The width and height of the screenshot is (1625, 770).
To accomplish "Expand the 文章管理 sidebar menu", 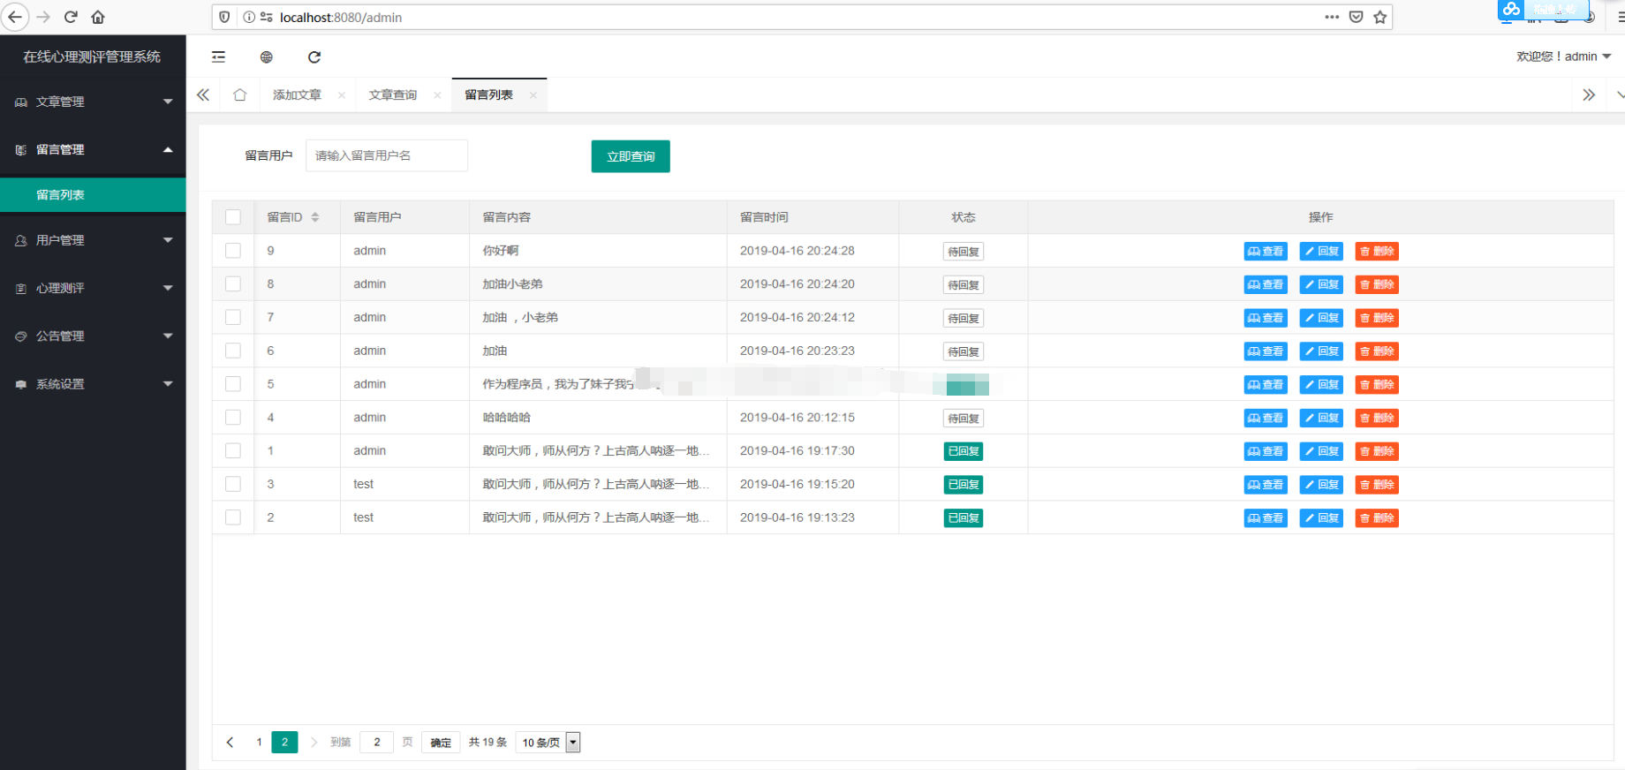I will click(x=93, y=102).
